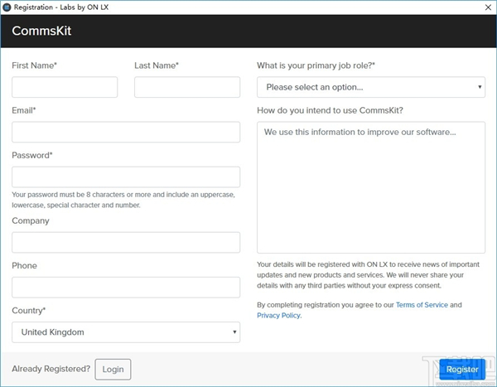
Task: Open the Country dropdown showing United Kingdom
Action: tap(126, 332)
